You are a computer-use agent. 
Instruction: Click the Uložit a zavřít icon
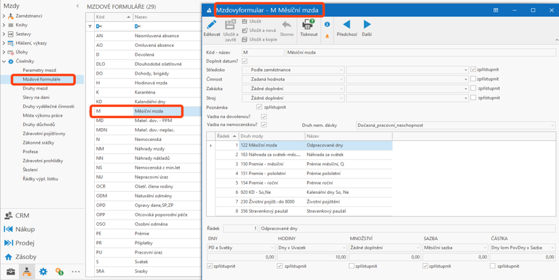click(230, 24)
